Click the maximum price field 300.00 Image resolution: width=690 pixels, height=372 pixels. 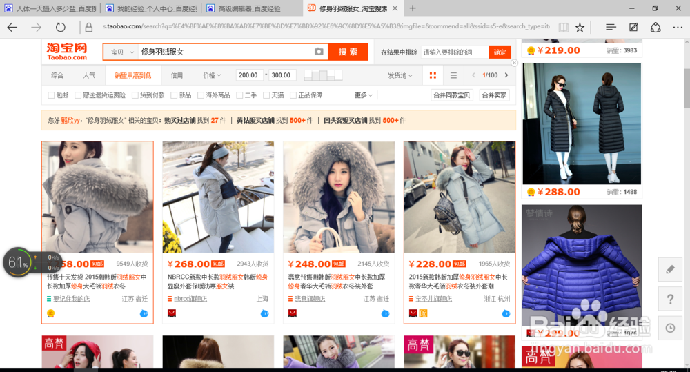tap(282, 75)
